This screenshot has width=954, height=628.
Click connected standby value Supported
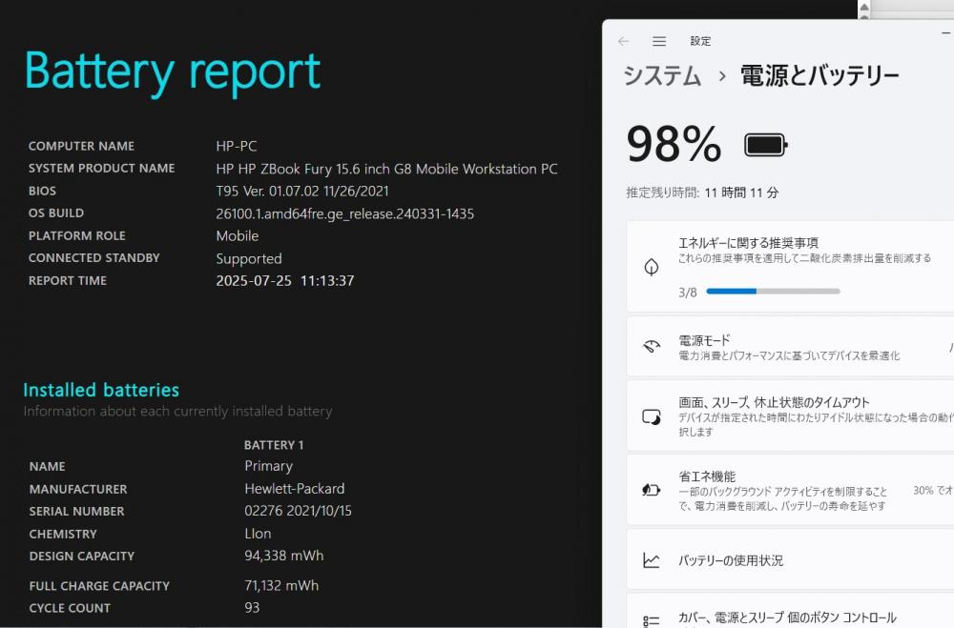pos(249,259)
